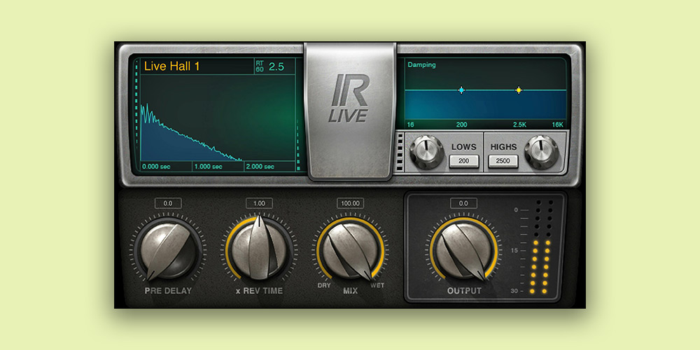700x350 pixels.
Task: Click the Pre Delay knob
Action: click(168, 251)
